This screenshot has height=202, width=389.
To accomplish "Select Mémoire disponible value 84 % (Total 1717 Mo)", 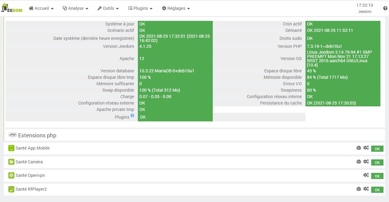I will point(327,77).
